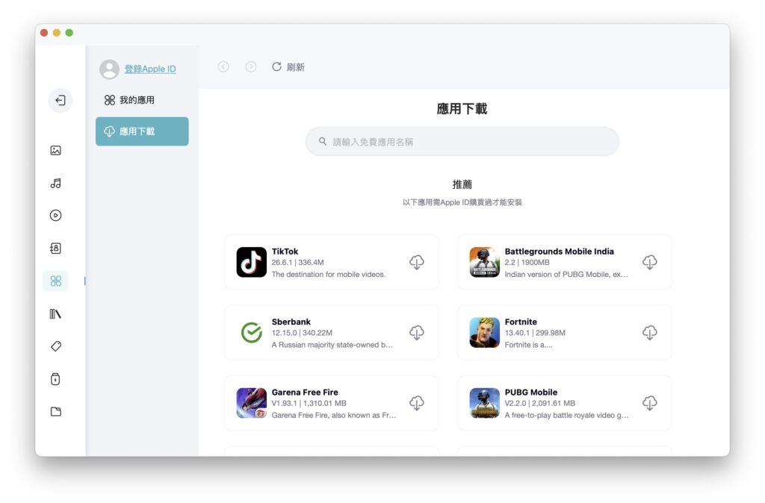Download Sberbank via cloud icon

click(x=417, y=333)
